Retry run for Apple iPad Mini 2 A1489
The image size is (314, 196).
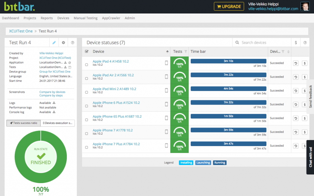tap(296, 91)
